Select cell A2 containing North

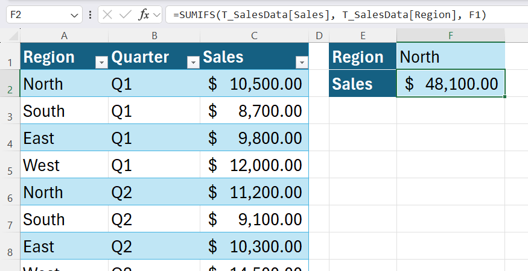point(65,83)
